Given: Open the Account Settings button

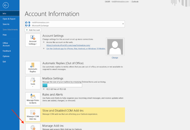Looking at the screenshot, I should [33, 40].
